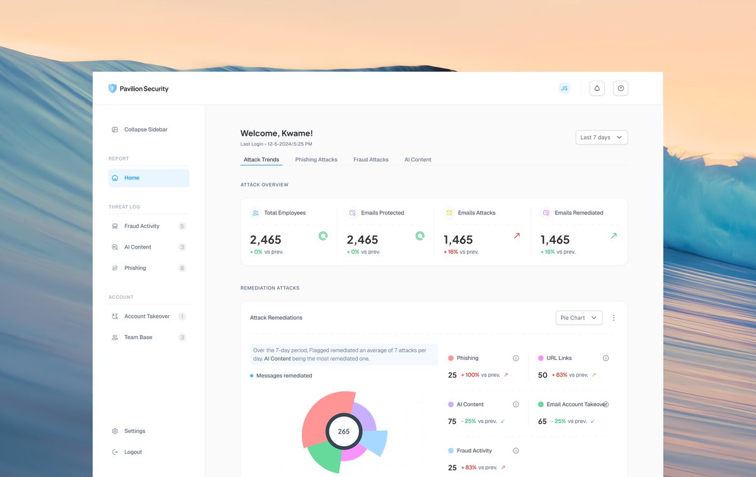
Task: Click the green pie chart segment
Action: click(x=326, y=456)
